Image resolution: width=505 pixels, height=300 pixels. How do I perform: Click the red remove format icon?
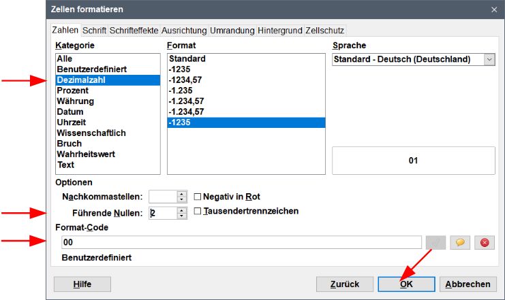[485, 242]
